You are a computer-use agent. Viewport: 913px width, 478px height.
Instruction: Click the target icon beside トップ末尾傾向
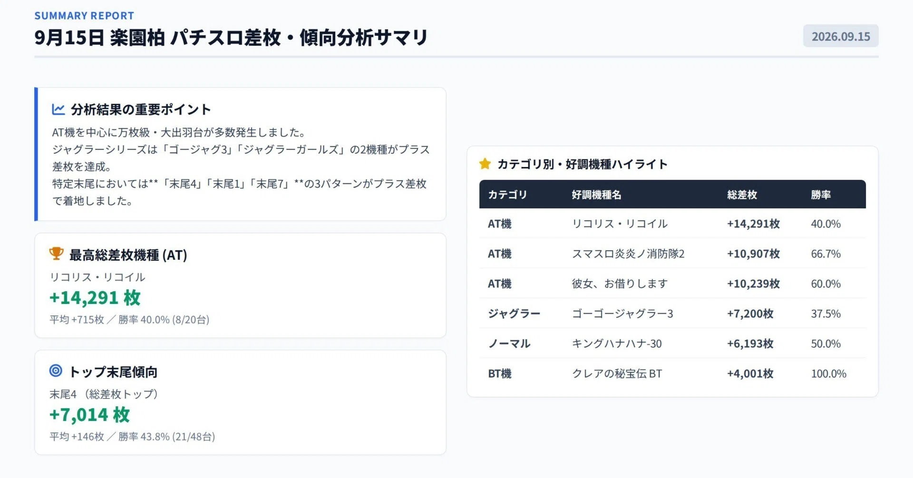point(56,371)
